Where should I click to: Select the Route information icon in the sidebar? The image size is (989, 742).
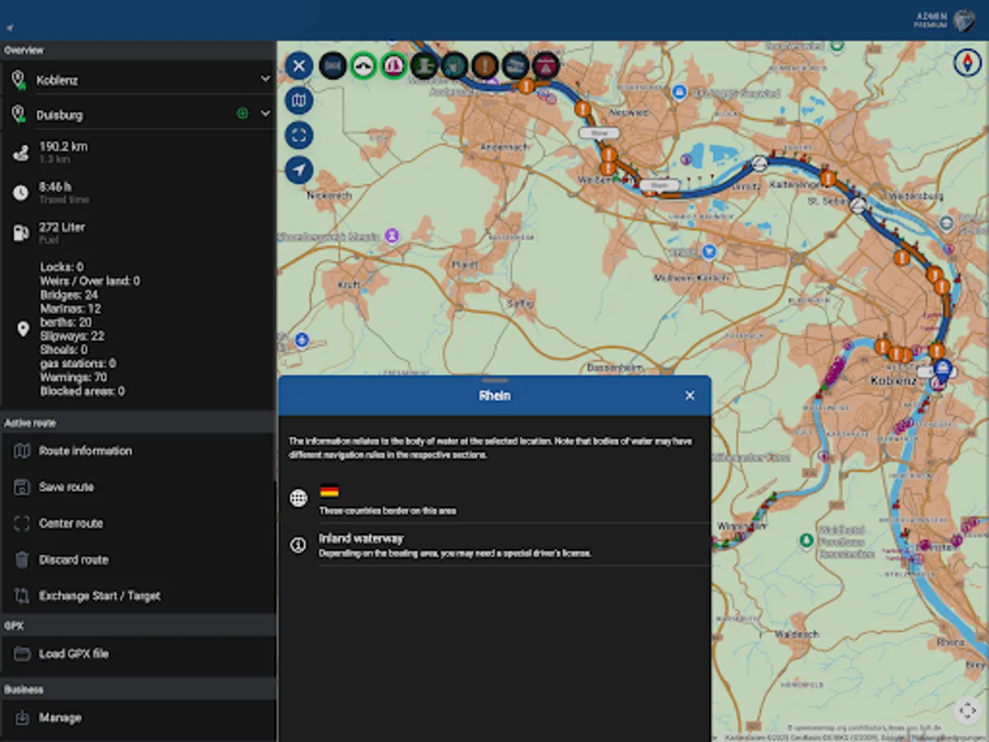tap(22, 451)
